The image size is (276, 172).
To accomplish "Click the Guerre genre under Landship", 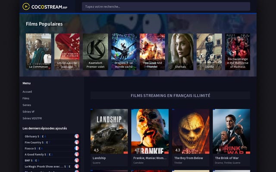I will (97, 163).
